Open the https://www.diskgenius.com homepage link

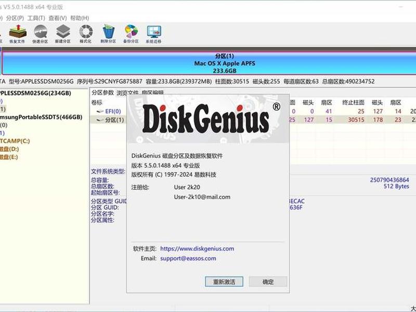point(197,249)
